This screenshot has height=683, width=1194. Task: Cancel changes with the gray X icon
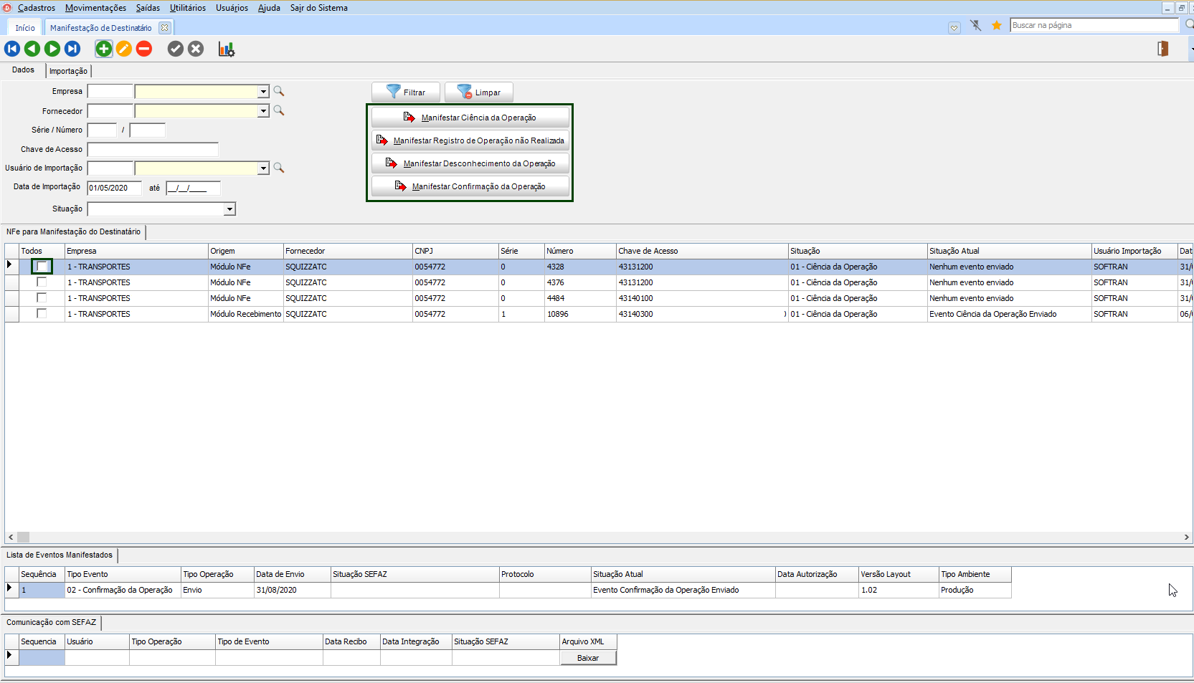point(196,49)
